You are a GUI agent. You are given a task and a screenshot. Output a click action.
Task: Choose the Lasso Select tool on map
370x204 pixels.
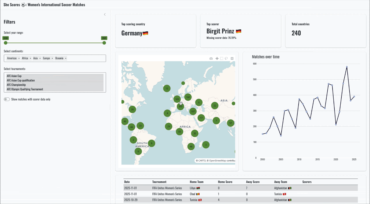[x=227, y=59]
